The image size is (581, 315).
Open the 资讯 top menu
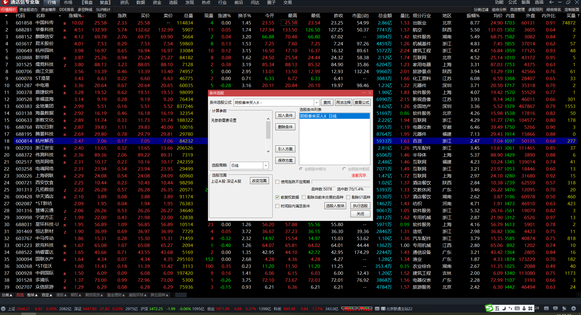(x=124, y=2)
